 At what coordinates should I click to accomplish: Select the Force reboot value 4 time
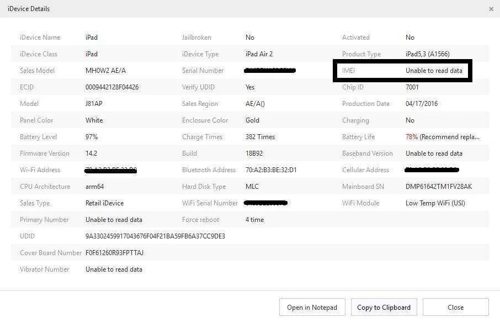pos(255,220)
